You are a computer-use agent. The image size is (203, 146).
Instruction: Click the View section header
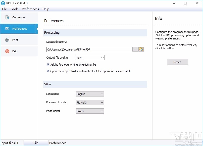click(x=95, y=84)
